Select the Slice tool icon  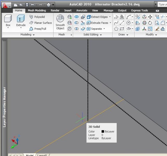(83, 23)
